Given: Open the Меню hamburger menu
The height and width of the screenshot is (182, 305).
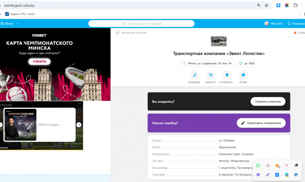Looking at the screenshot, I should (x=7, y=23).
